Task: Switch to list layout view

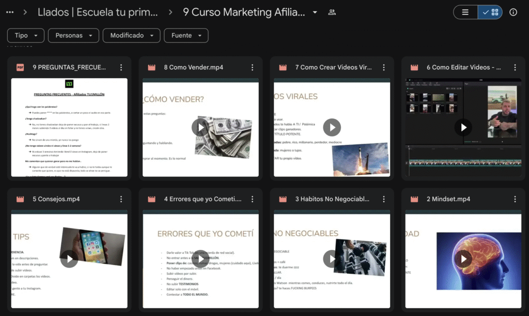Action: pyautogui.click(x=465, y=12)
